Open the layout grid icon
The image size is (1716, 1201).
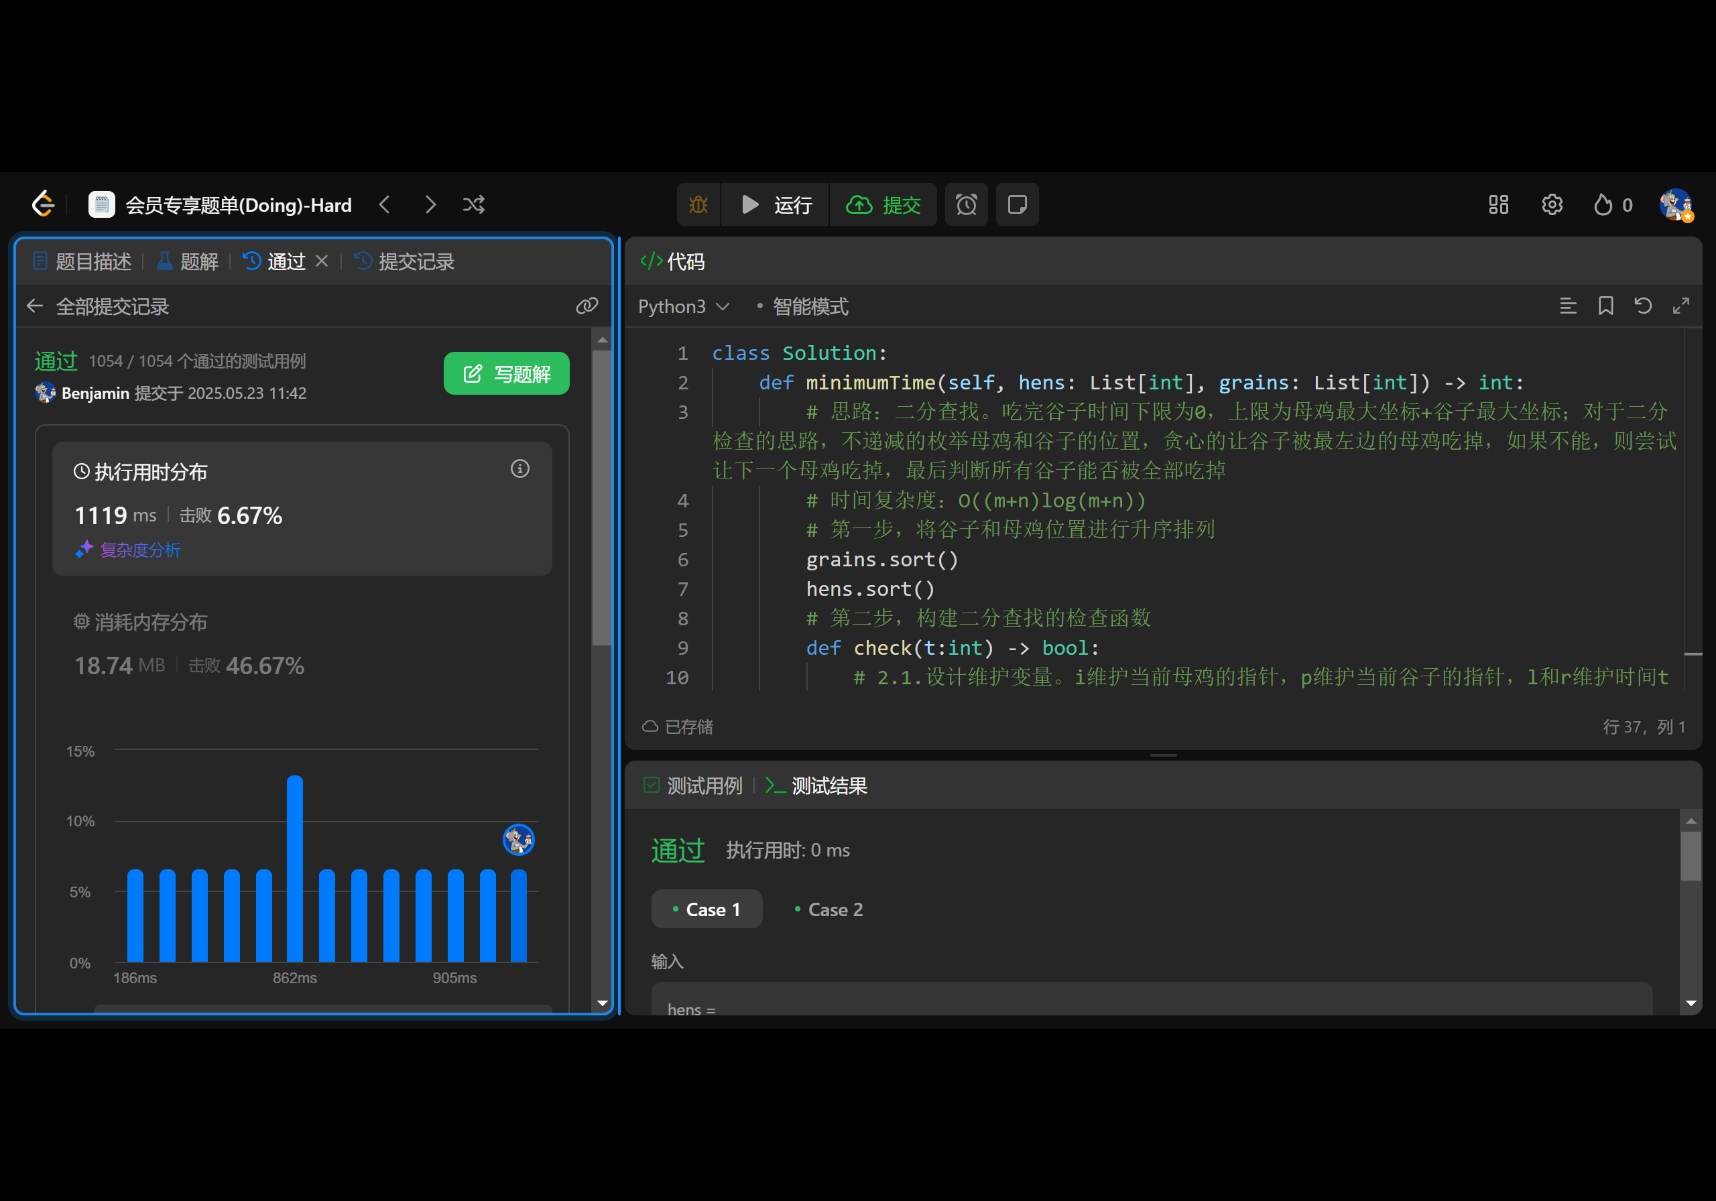coord(1497,204)
